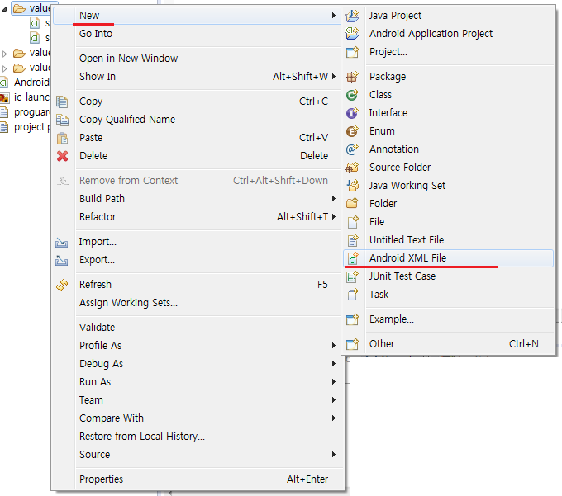Click the Ctrl+C shortcut text
562x496 pixels.
(313, 102)
